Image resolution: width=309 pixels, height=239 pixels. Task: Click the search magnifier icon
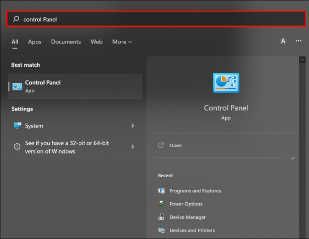16,19
